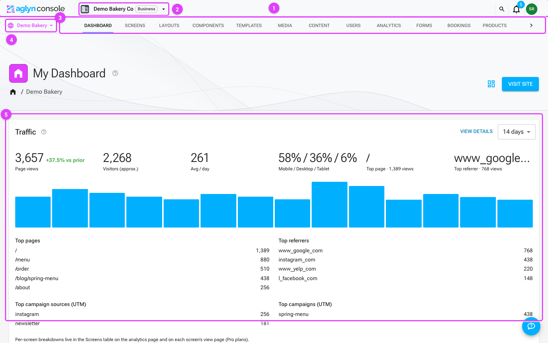Viewport: 548px width, 343px height.
Task: Open the chat help bubble
Action: click(531, 326)
